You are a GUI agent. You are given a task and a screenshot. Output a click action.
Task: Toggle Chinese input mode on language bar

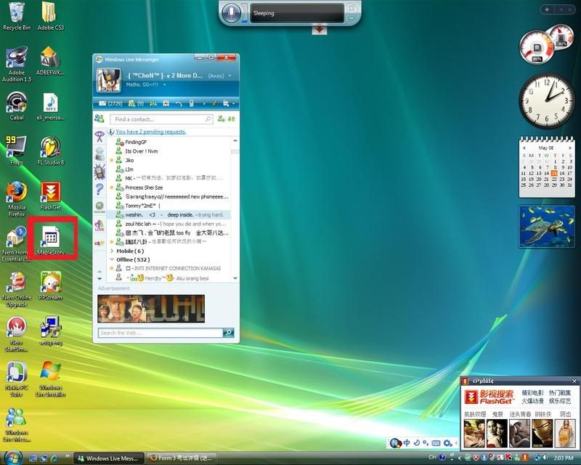(x=407, y=442)
